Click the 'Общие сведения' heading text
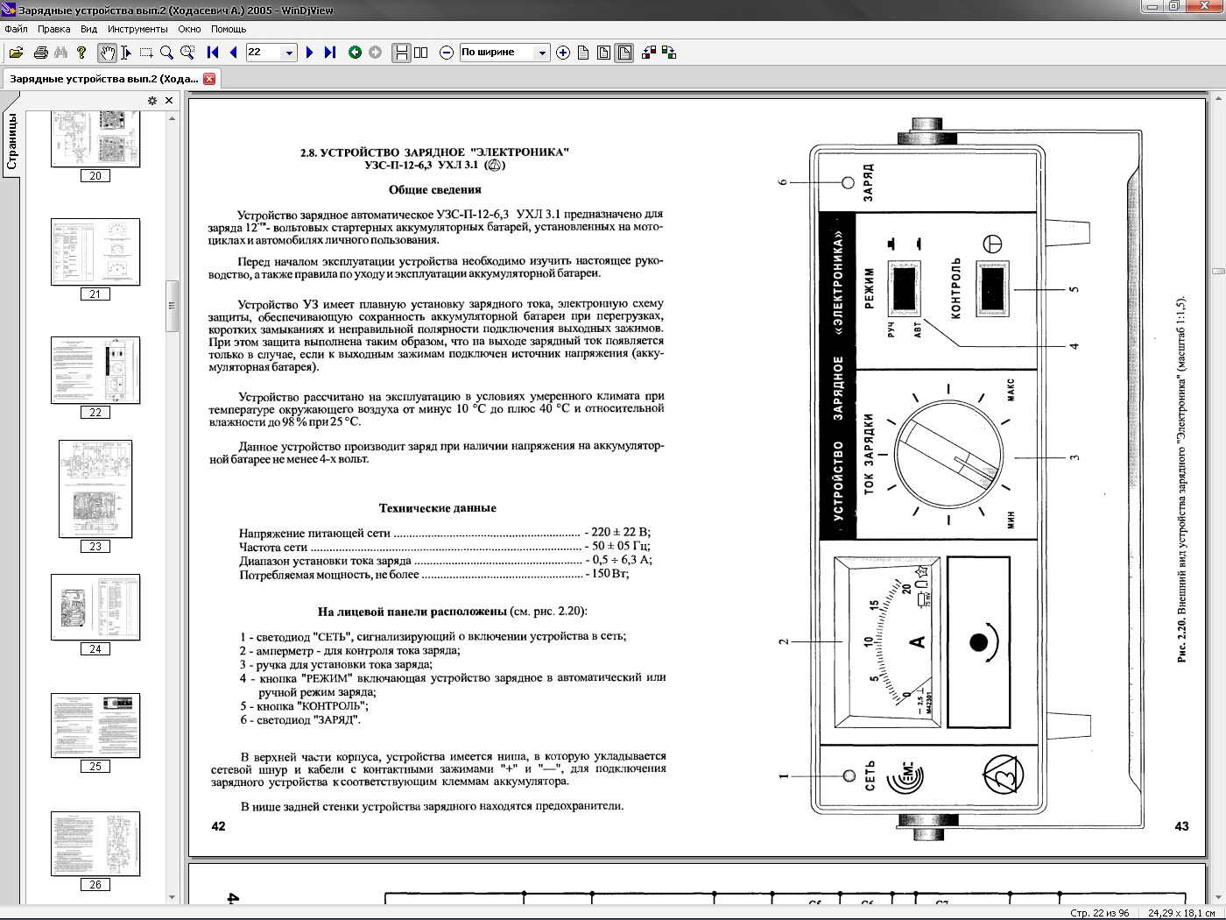 [x=434, y=189]
